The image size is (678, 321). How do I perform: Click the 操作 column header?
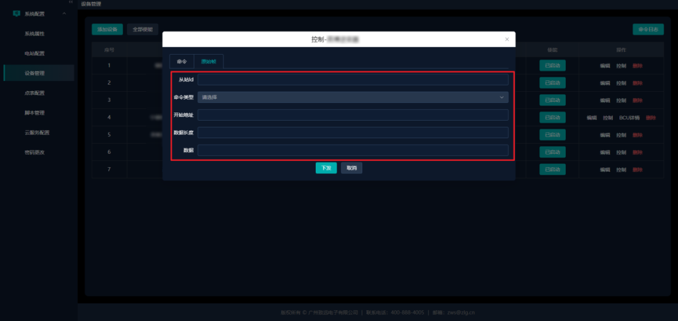pyautogui.click(x=621, y=50)
